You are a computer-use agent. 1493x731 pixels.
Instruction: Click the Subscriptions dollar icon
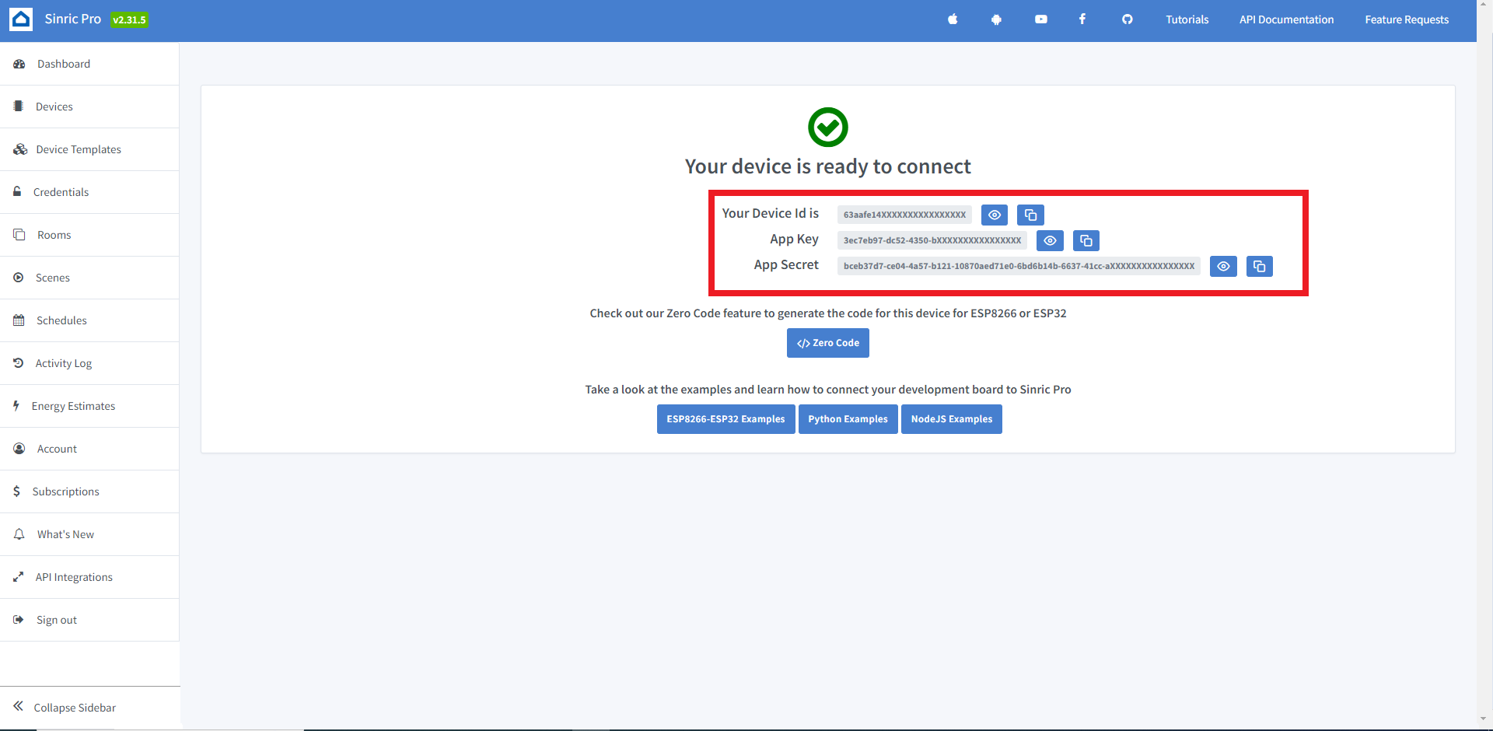point(16,491)
